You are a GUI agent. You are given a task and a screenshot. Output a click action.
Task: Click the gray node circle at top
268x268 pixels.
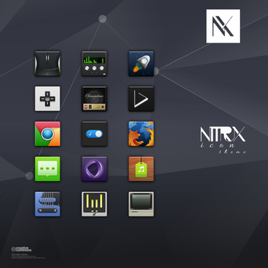tap(103, 19)
